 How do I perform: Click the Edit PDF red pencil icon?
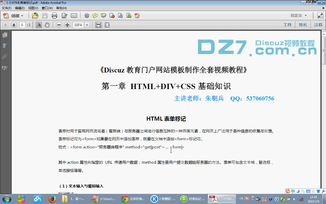tap(137, 16)
